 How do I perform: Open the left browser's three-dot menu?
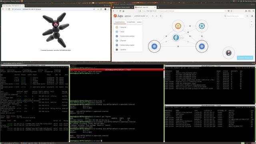click(108, 9)
